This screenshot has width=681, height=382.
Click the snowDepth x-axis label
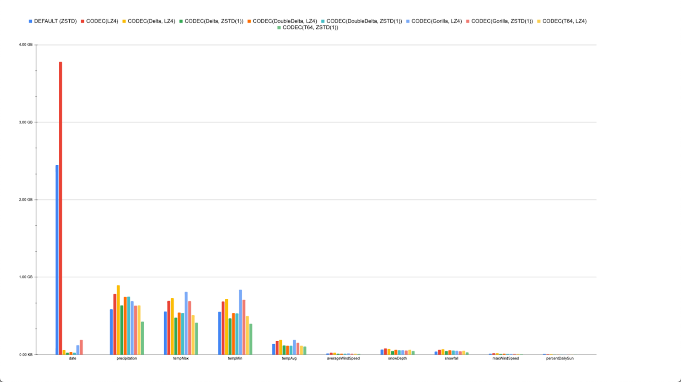click(397, 358)
